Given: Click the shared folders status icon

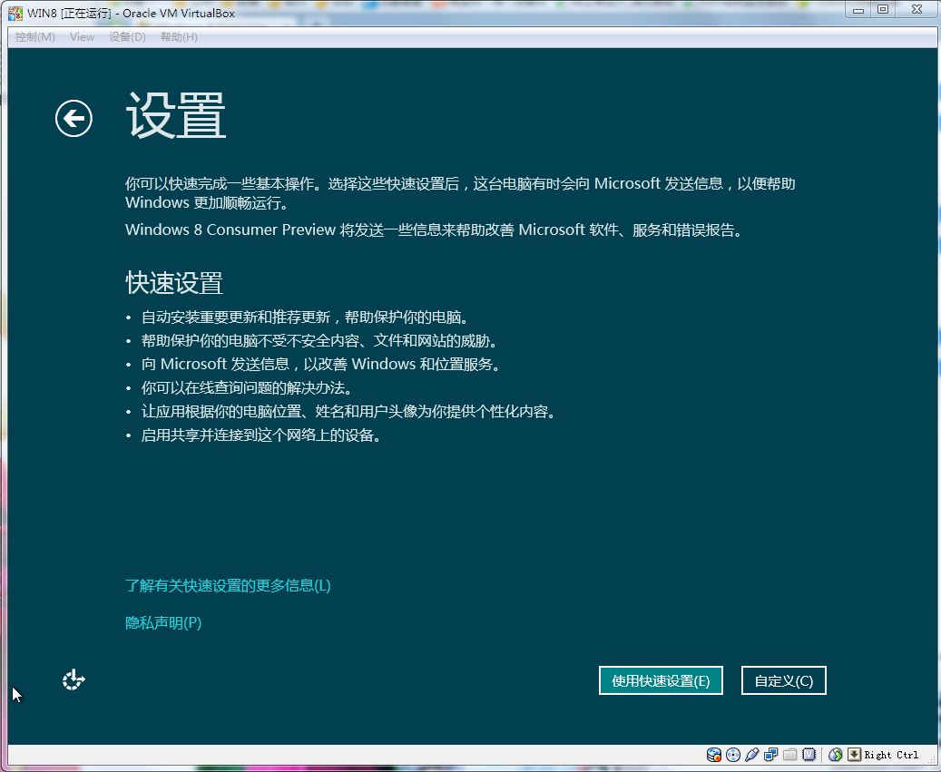Looking at the screenshot, I should pyautogui.click(x=790, y=755).
